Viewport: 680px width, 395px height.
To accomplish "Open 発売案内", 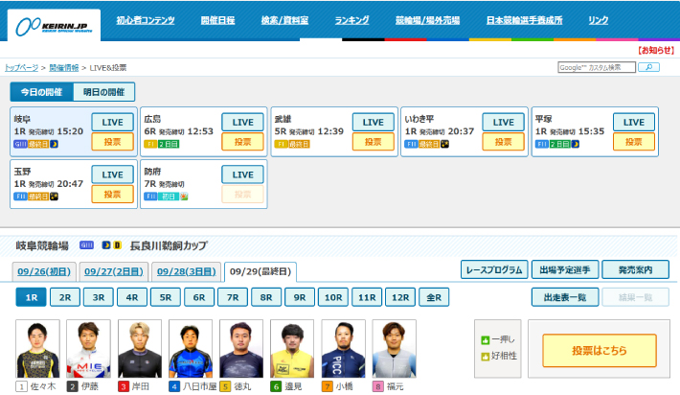I will [635, 270].
